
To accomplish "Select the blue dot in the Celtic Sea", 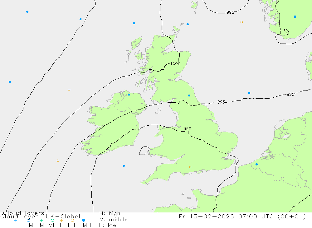I will click(x=124, y=166).
